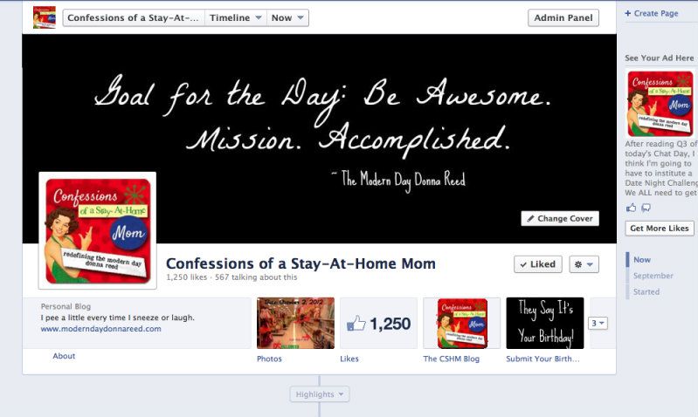Image resolution: width=698 pixels, height=417 pixels.
Task: Click the comment bubble icon under the ad
Action: pos(646,208)
